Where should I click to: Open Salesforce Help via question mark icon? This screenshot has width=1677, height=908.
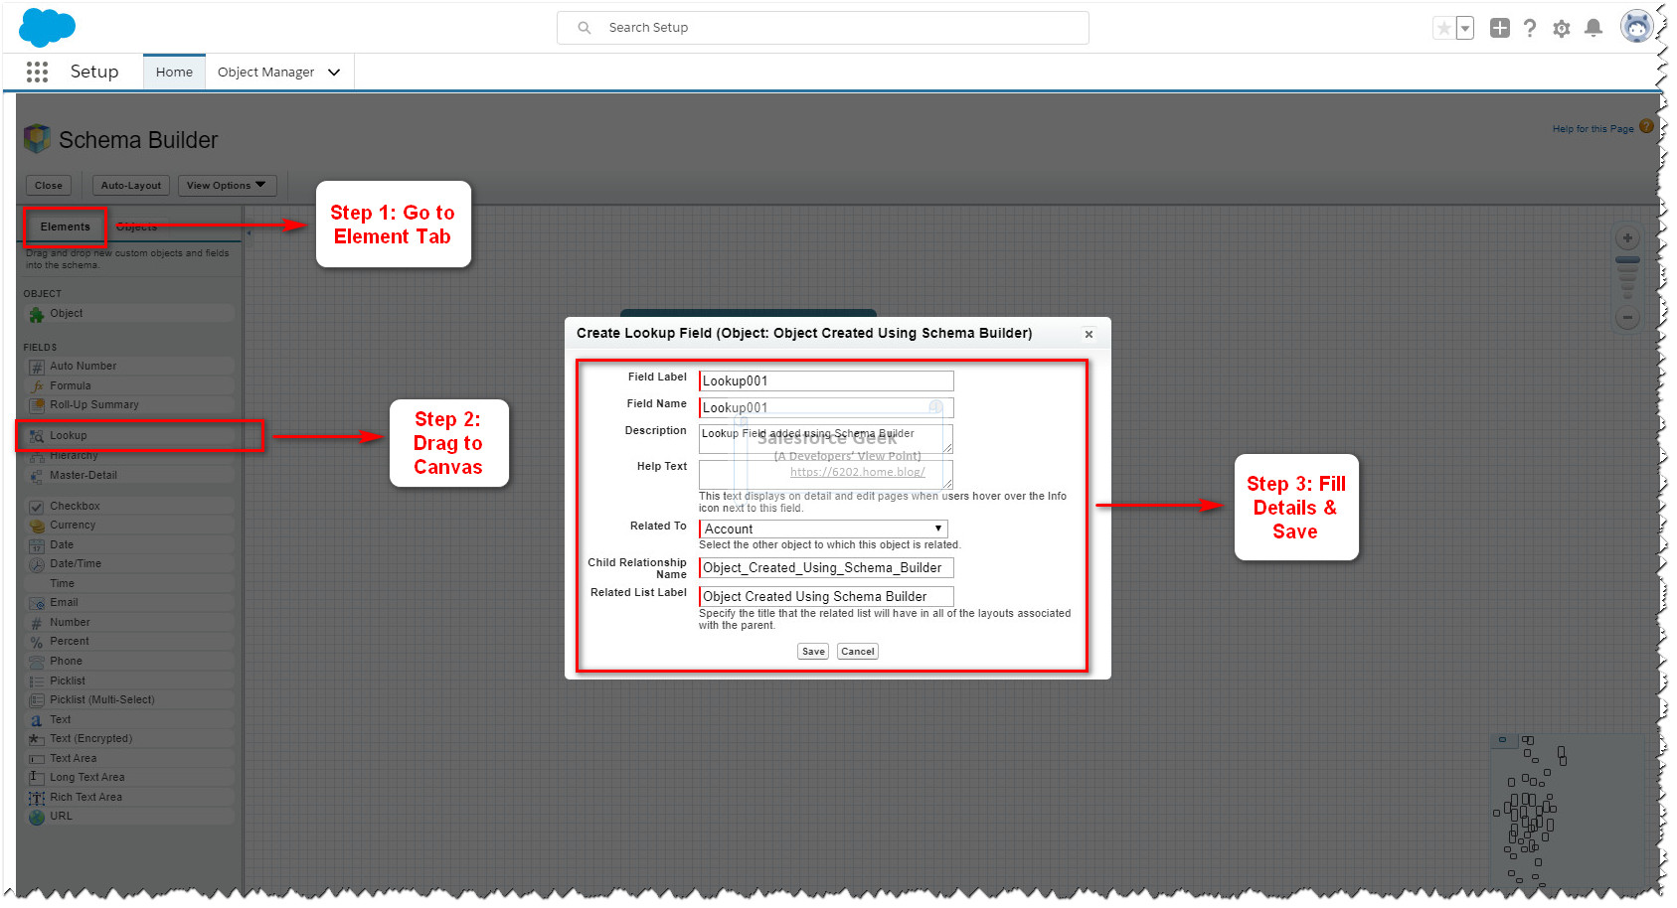(x=1529, y=28)
